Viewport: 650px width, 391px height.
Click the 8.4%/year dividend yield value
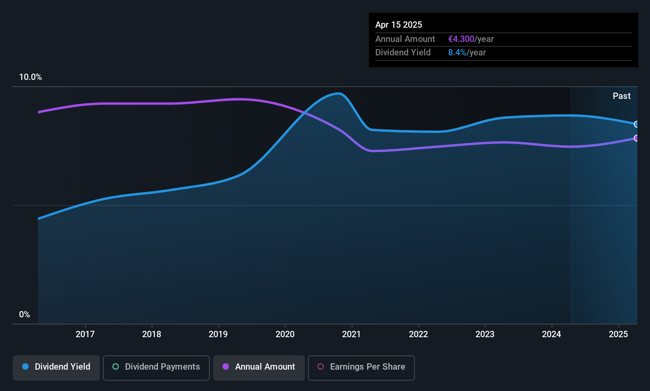(x=467, y=53)
